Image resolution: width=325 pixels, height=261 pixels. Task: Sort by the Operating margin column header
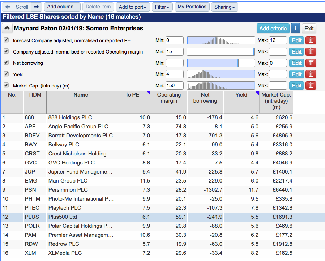click(169, 102)
